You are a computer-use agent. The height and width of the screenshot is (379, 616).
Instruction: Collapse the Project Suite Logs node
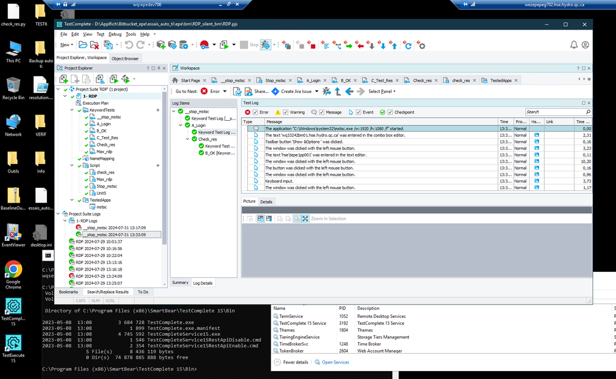(59, 214)
